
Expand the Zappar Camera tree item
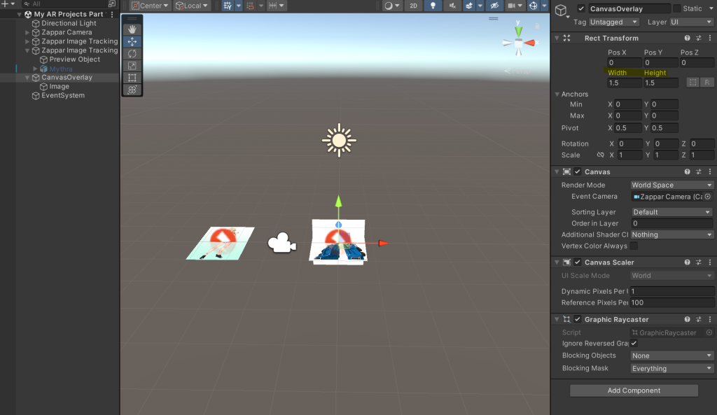coord(27,32)
